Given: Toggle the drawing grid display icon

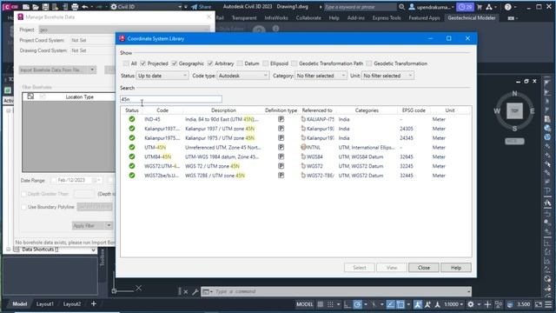Looking at the screenshot, I should [321, 304].
